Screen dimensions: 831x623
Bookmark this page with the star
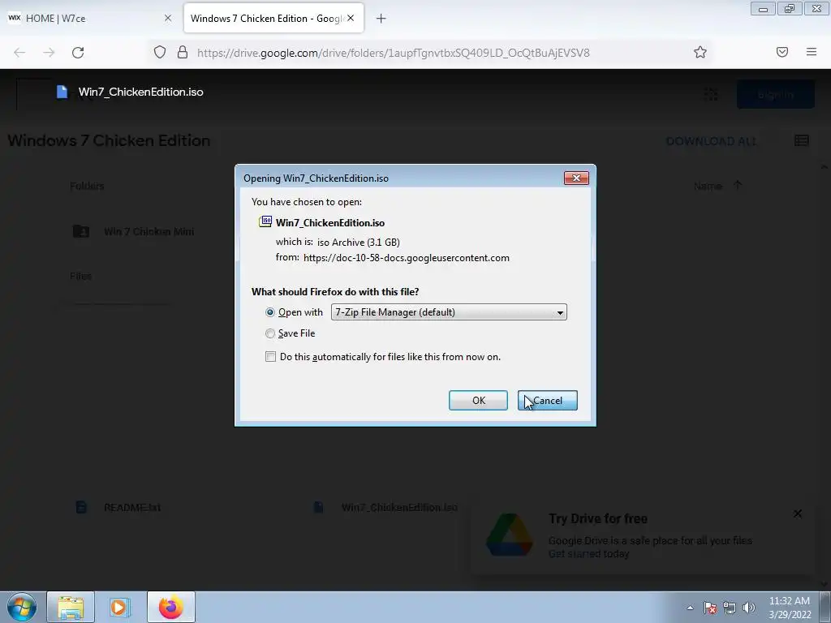coord(700,52)
